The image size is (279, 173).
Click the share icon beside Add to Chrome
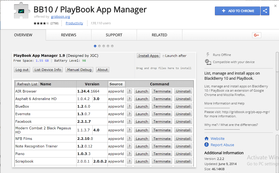(x=265, y=11)
